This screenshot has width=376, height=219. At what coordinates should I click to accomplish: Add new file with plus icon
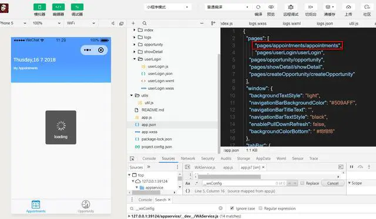(x=133, y=23)
